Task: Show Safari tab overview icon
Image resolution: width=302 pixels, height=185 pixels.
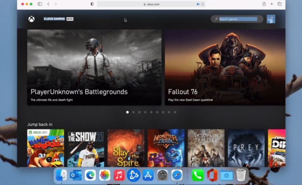Action: click(x=280, y=4)
